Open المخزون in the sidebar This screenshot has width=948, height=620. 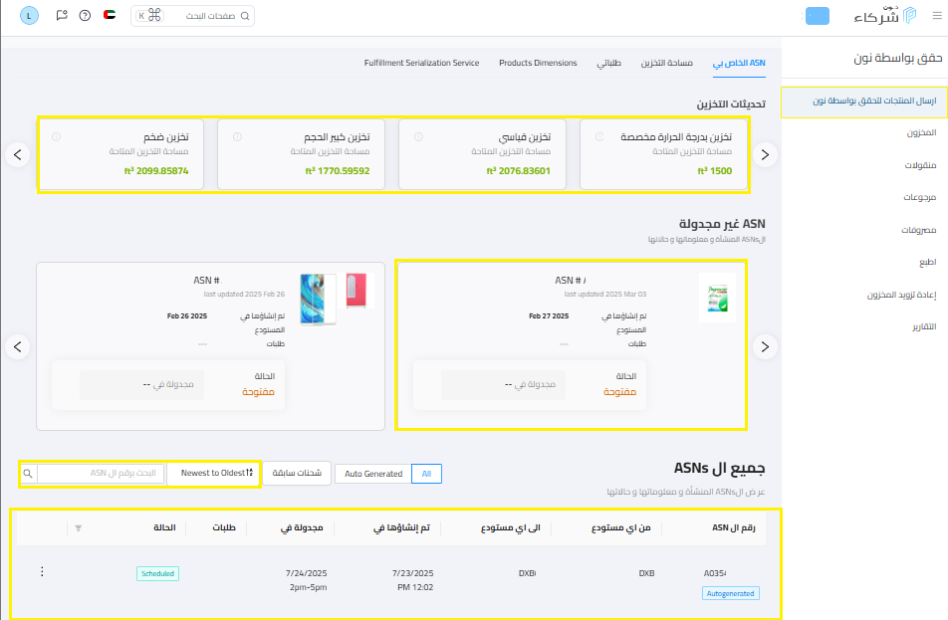(921, 133)
